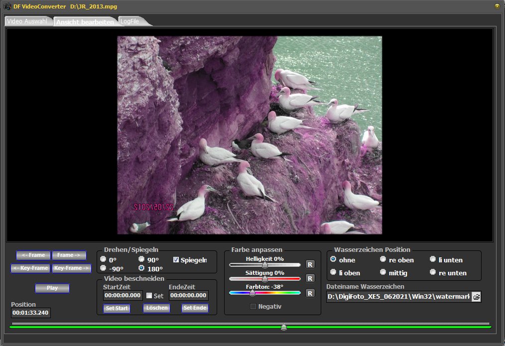Image resolution: width=505 pixels, height=346 pixels.
Task: Reset Sättigung with its R button
Action: click(x=310, y=278)
